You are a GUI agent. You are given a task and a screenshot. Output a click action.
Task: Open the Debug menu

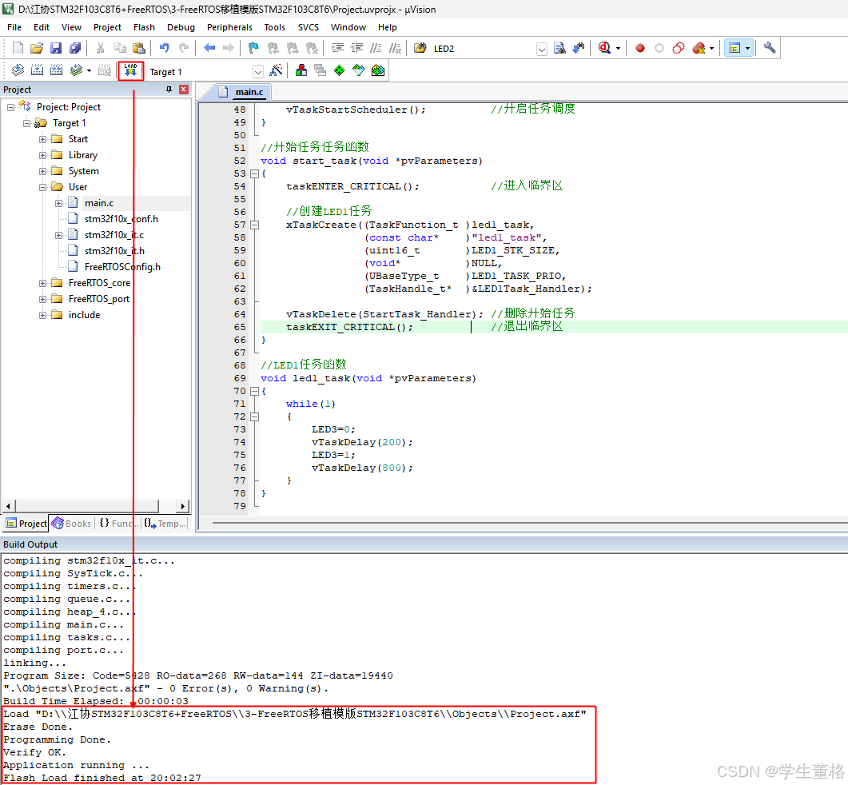coord(181,27)
